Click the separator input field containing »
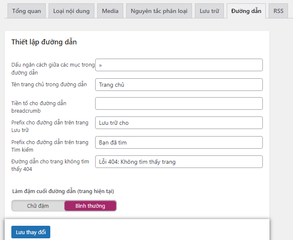The width and height of the screenshot is (293, 240). (x=179, y=65)
